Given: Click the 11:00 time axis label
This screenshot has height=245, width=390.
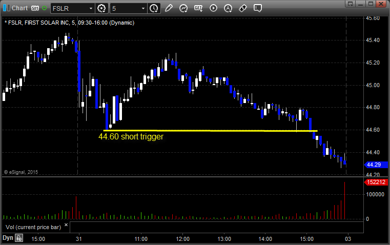Looking at the screenshot, I should (141, 239).
